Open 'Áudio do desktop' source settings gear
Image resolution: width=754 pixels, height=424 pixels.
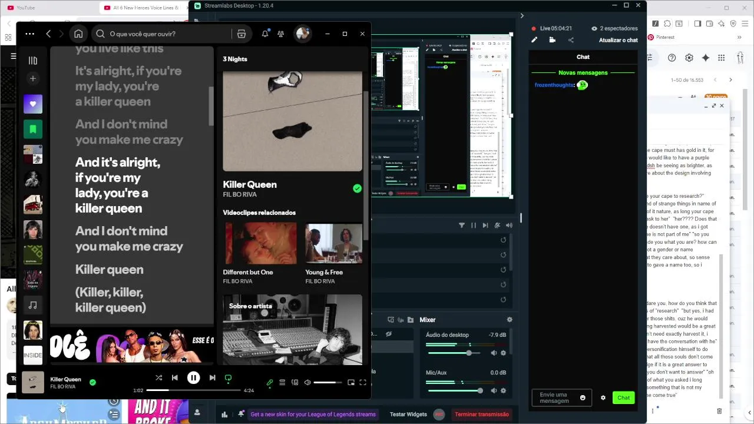coord(503,353)
